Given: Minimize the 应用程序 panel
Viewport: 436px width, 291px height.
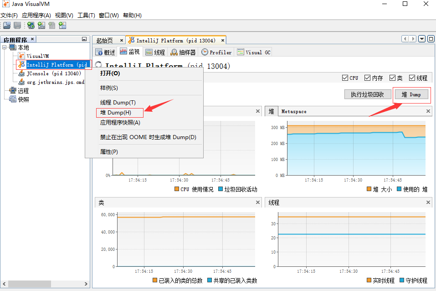Looking at the screenshot, I should (x=84, y=39).
